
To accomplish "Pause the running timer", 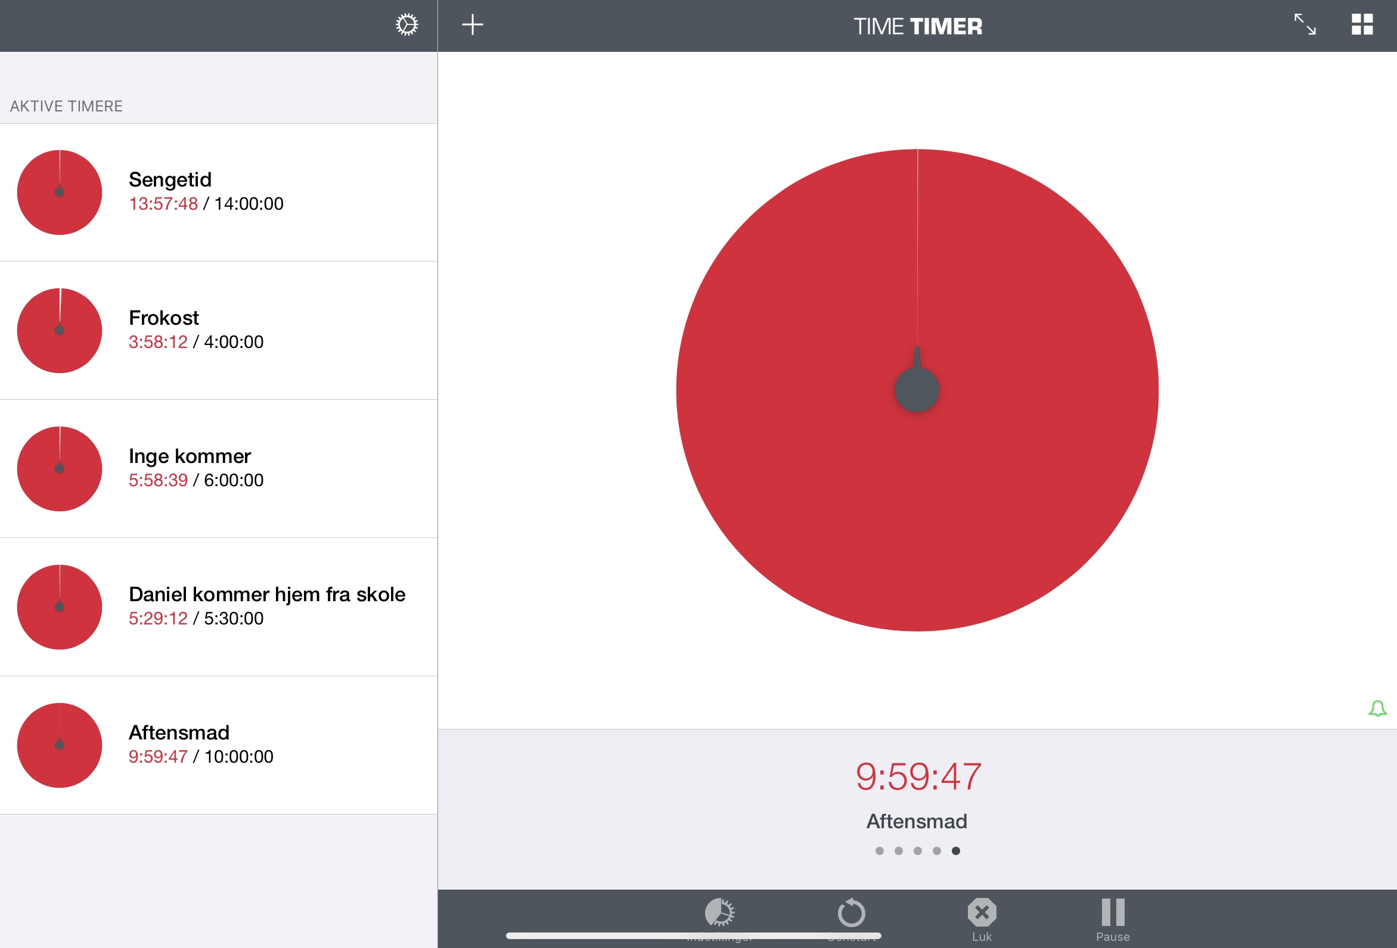I will tap(1113, 919).
